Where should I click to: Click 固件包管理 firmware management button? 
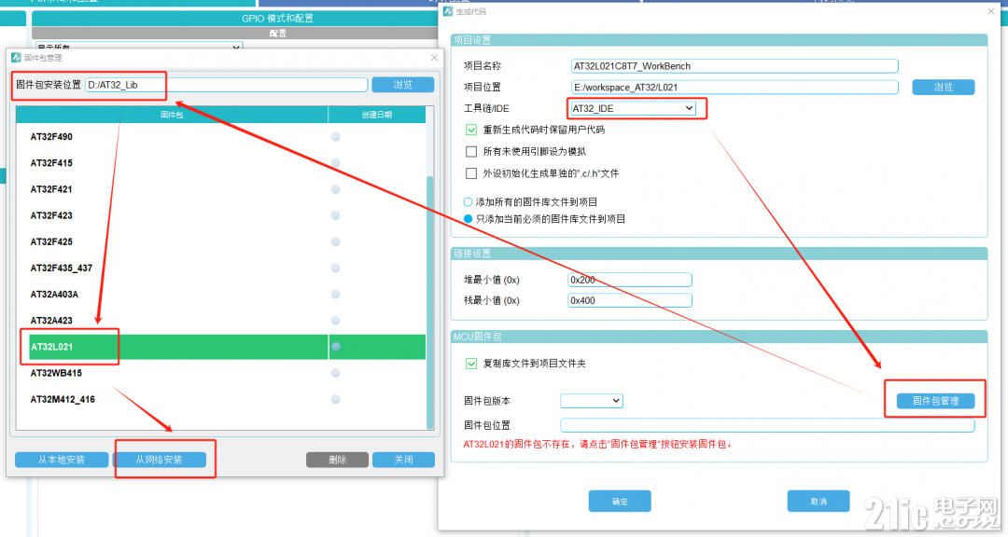click(x=935, y=401)
